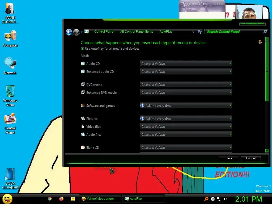Viewport: 272px width, 204px height.
Task: Click the Control Panel icon in address bar
Action: pos(87,31)
